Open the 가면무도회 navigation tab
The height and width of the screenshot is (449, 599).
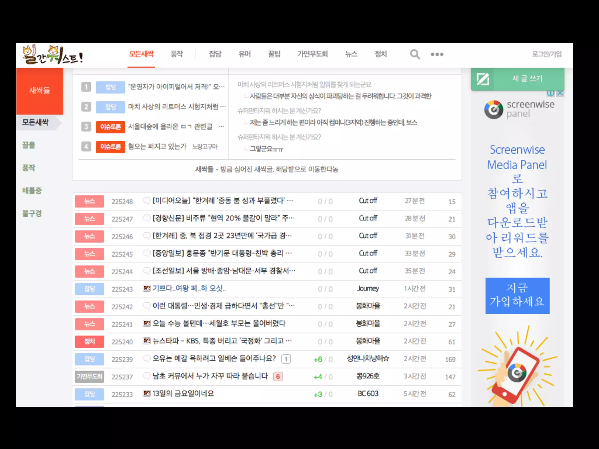312,54
